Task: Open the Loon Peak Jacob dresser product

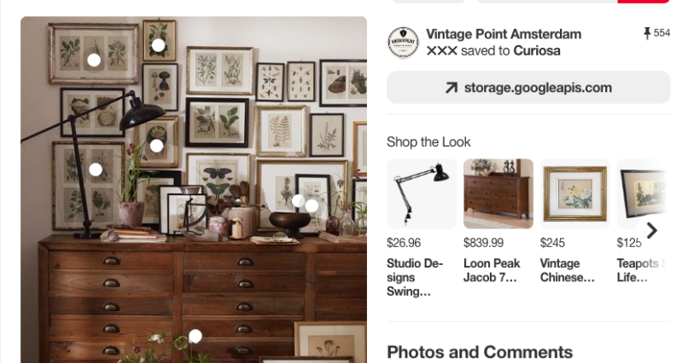Action: (498, 193)
